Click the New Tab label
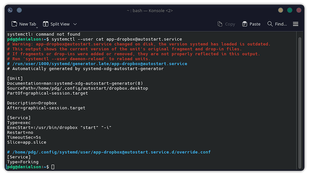 point(28,24)
